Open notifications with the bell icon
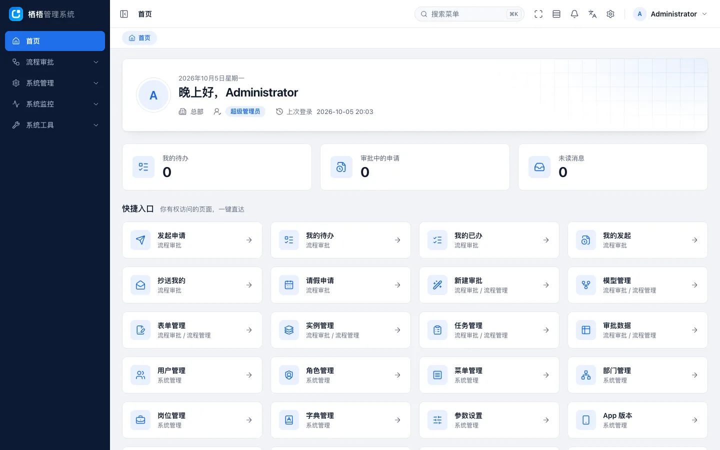Screen dimensions: 720x450 pos(574,14)
